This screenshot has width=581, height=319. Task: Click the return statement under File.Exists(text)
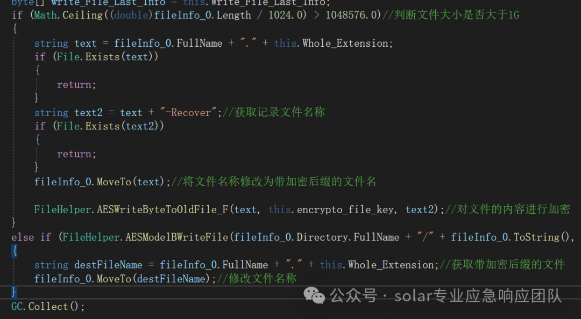(76, 85)
